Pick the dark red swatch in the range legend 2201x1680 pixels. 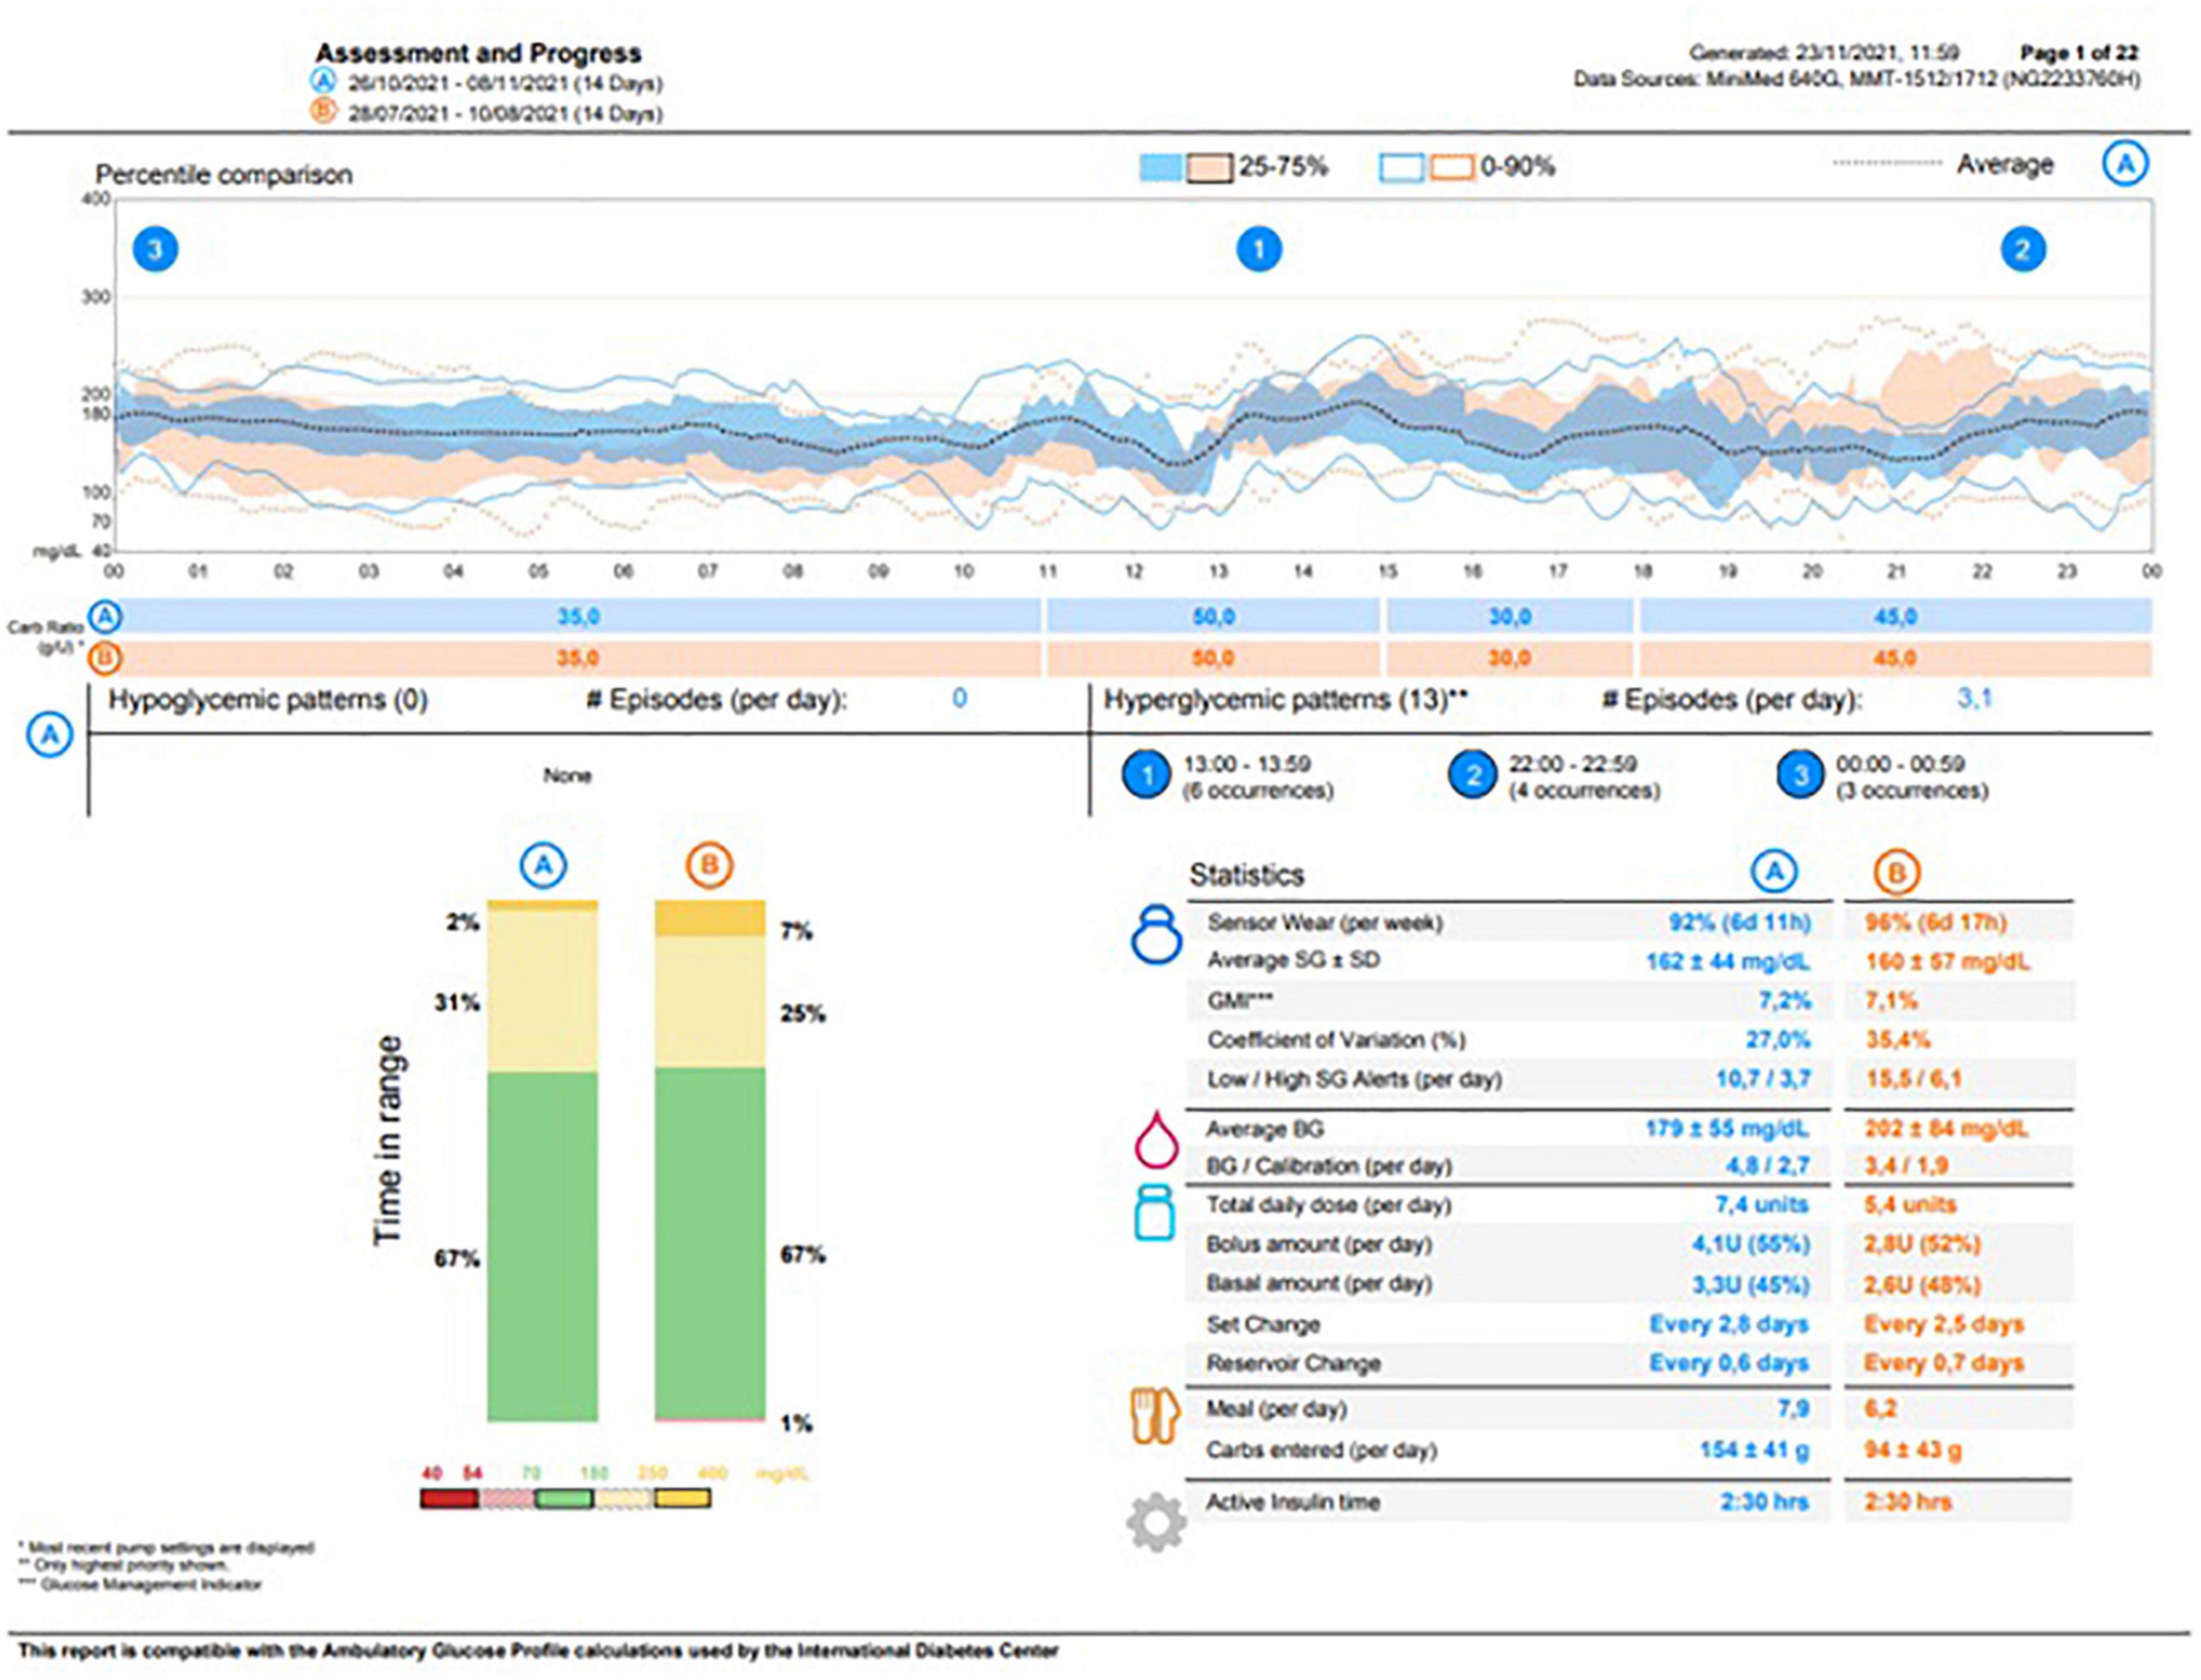click(x=449, y=1498)
